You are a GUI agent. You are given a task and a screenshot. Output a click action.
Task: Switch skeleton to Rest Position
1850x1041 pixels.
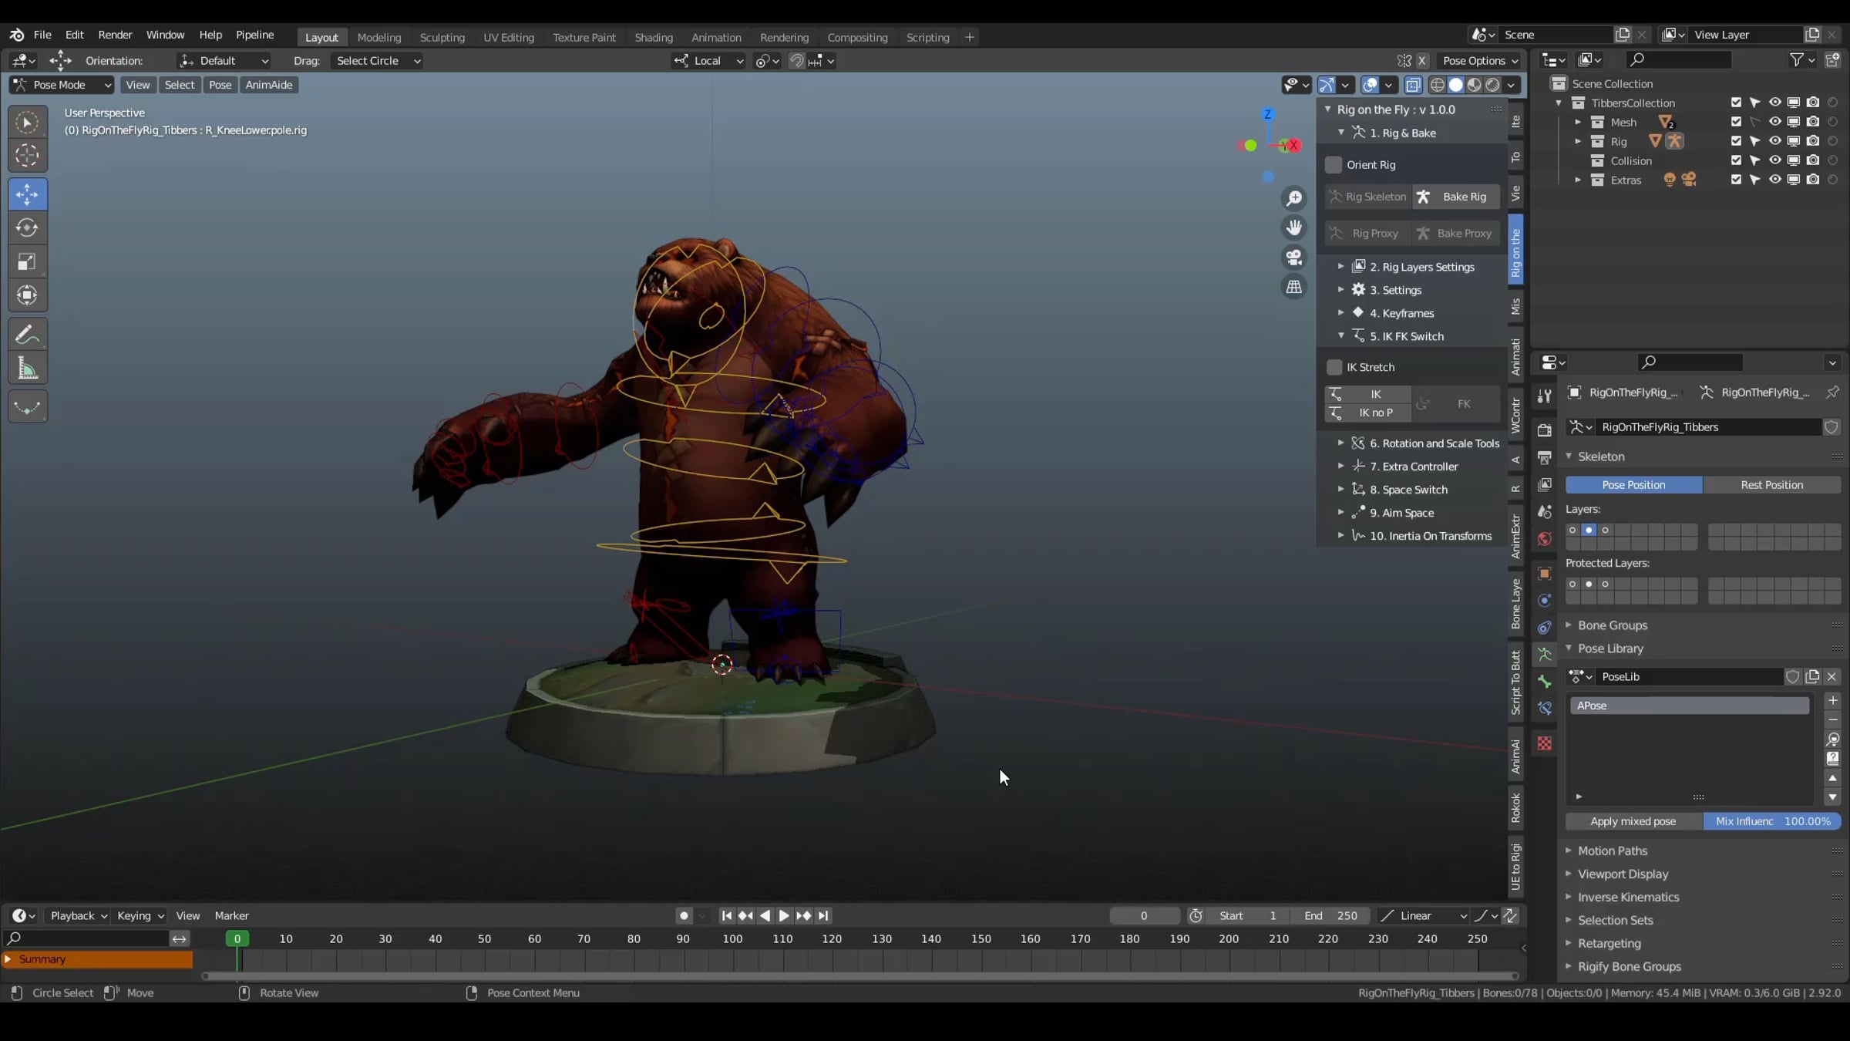tap(1771, 485)
